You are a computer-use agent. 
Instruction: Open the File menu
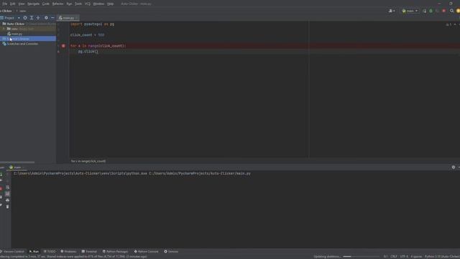4,4
